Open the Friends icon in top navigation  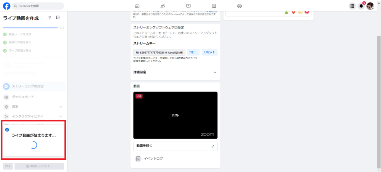[x=163, y=6]
